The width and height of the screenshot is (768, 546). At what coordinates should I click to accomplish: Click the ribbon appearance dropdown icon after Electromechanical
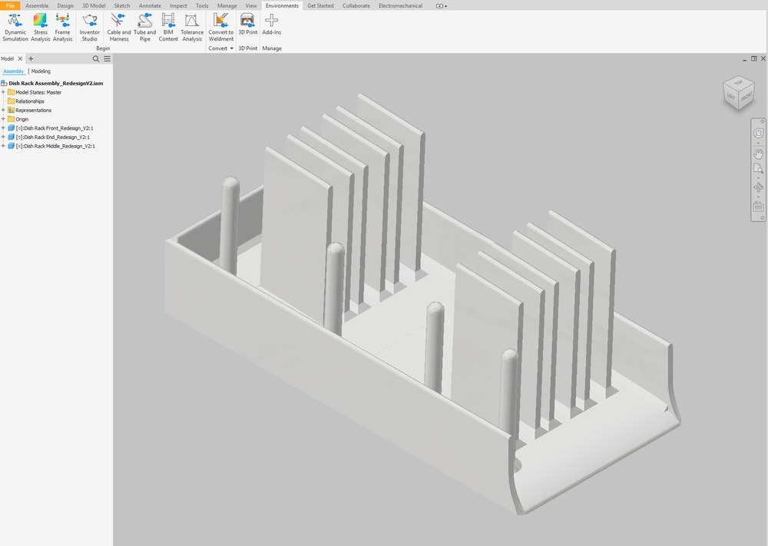point(442,6)
